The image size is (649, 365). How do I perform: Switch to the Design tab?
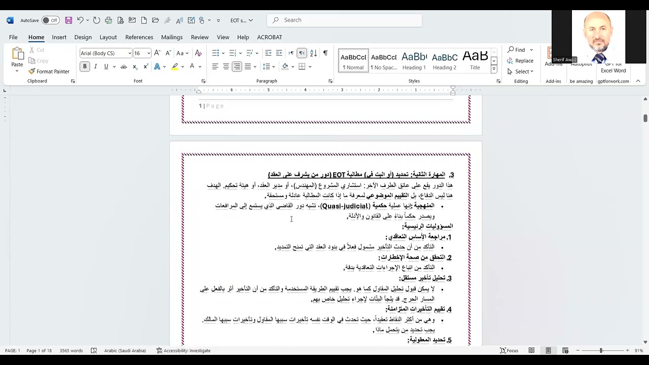pos(83,37)
